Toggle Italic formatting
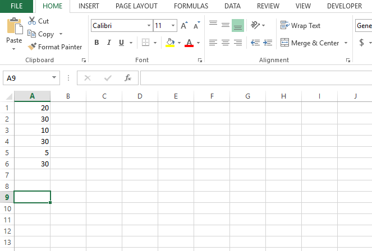This screenshot has width=372, height=251. pyautogui.click(x=109, y=43)
